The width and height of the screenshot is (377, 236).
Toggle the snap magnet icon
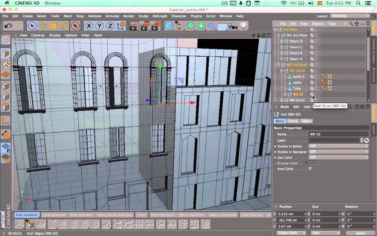6,134
